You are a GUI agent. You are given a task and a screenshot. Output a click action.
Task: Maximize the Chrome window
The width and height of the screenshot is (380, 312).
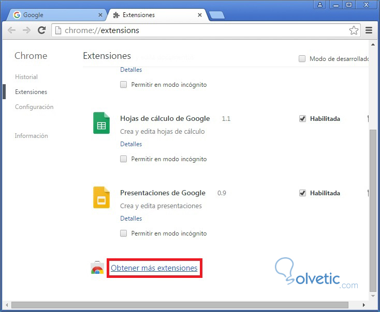pos(349,5)
